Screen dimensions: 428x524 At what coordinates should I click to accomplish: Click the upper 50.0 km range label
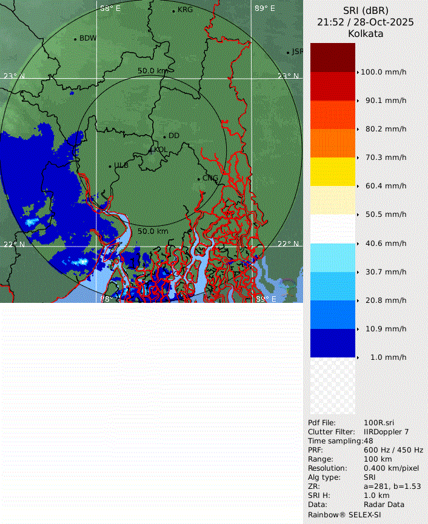153,71
